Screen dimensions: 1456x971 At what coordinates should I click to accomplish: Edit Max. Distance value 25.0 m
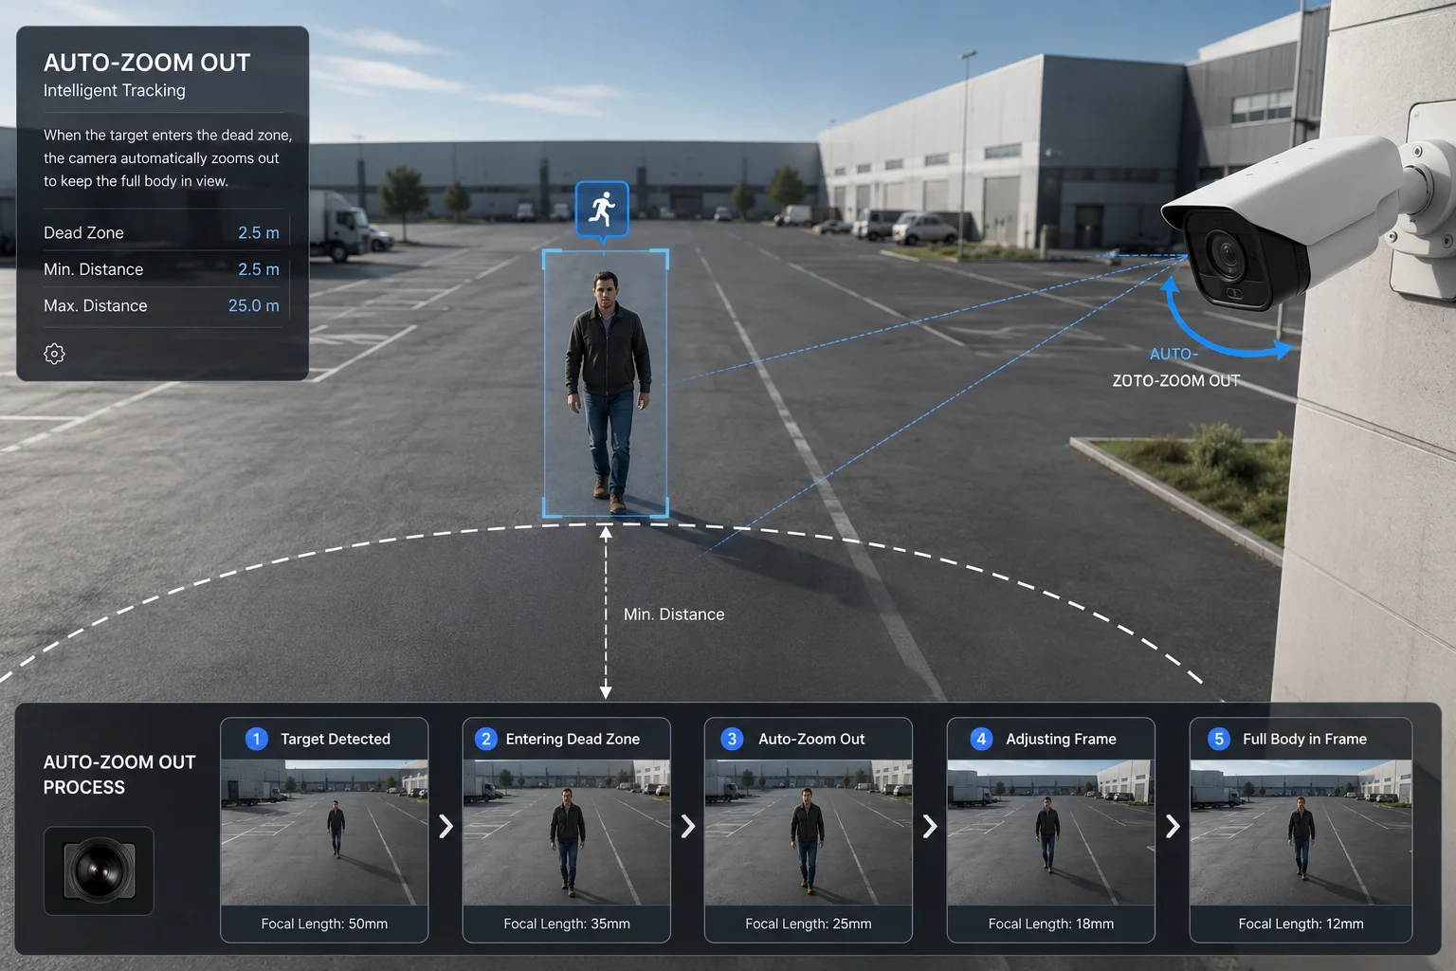254,305
